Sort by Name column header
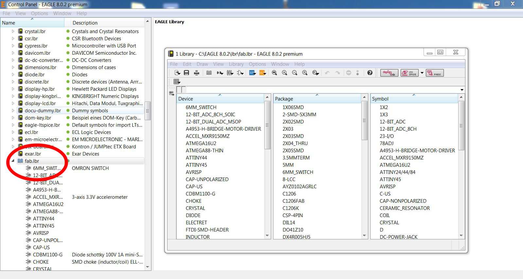Viewport: 523px width, 279px height. (32, 23)
